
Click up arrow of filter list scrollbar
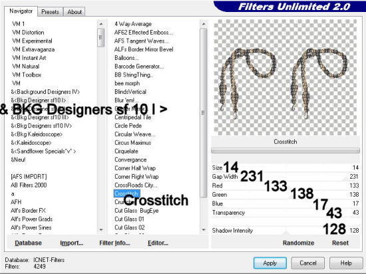click(204, 24)
